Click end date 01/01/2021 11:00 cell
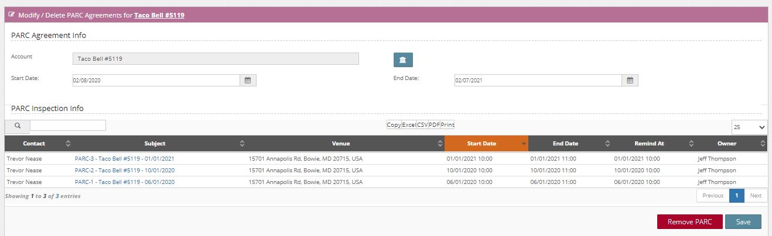The height and width of the screenshot is (236, 772). pyautogui.click(x=553, y=158)
